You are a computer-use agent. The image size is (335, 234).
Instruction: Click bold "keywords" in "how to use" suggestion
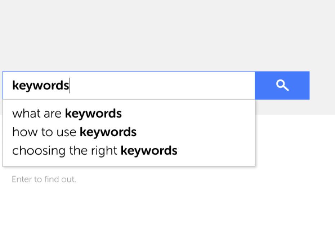pos(108,132)
